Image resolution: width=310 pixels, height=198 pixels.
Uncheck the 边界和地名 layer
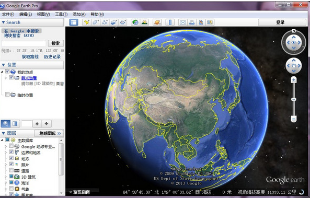[x=12, y=152]
